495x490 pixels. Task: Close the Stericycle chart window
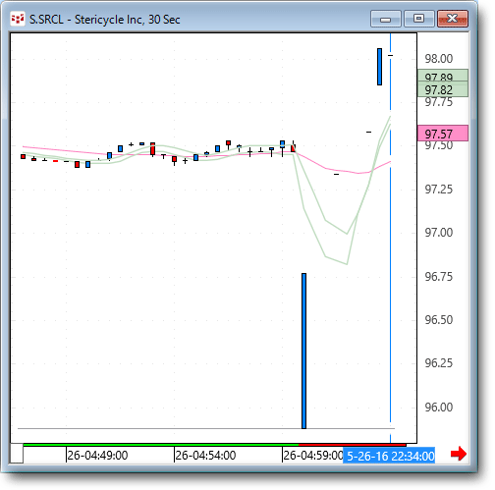tap(453, 19)
